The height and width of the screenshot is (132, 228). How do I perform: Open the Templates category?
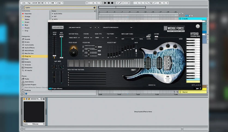point(28,68)
